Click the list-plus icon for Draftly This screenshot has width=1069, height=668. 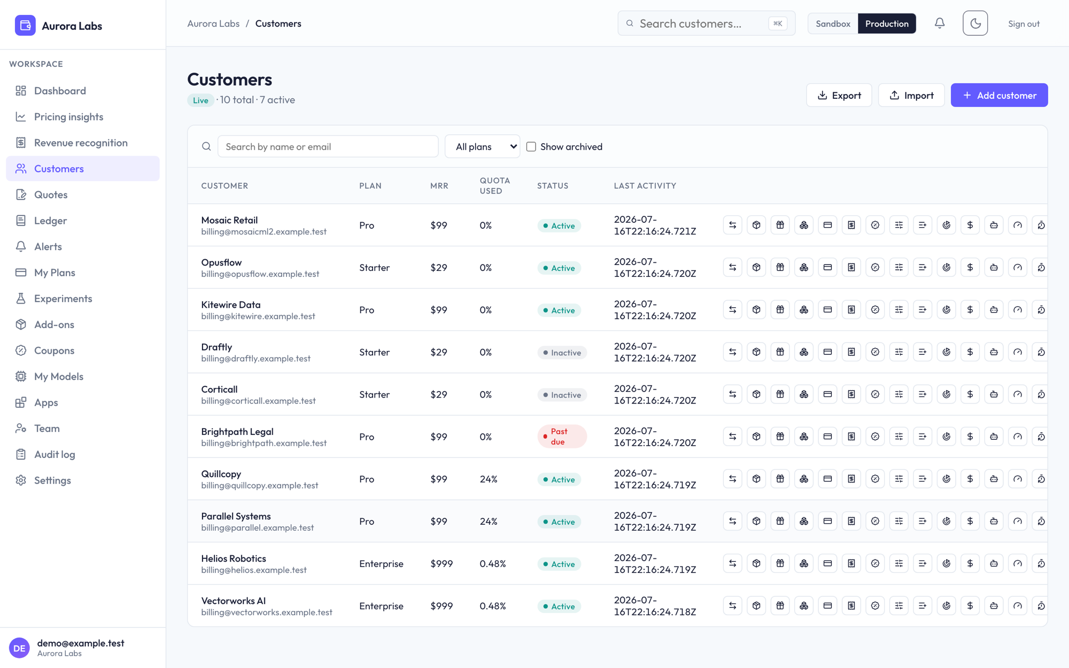coord(923,352)
